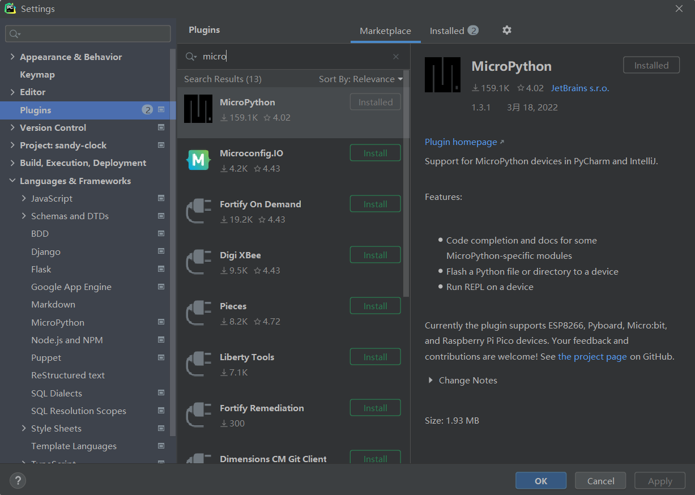Open help with the question mark icon
The height and width of the screenshot is (495, 695).
pos(18,481)
